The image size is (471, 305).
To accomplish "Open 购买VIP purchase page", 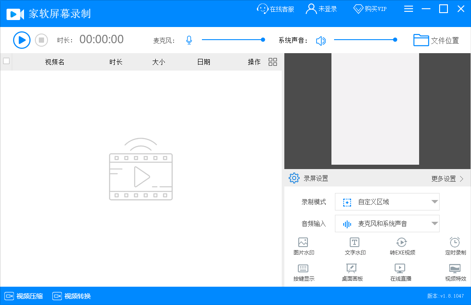I will (x=370, y=9).
